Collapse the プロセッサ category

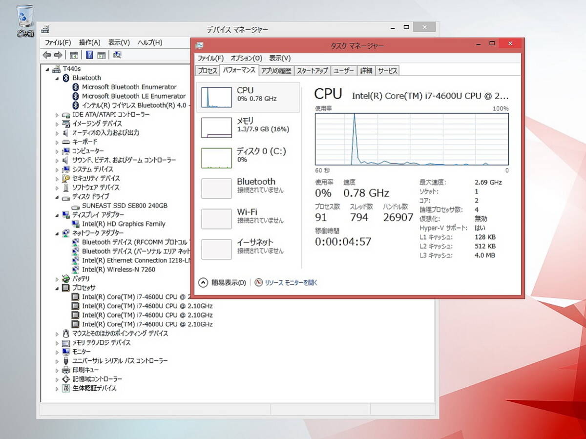(57, 288)
